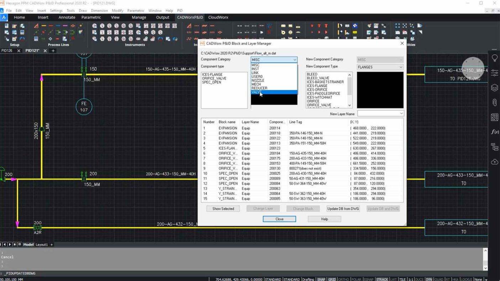The height and width of the screenshot is (281, 500).
Task: Click the magenta process line icon in ribbon
Action: 65,26
